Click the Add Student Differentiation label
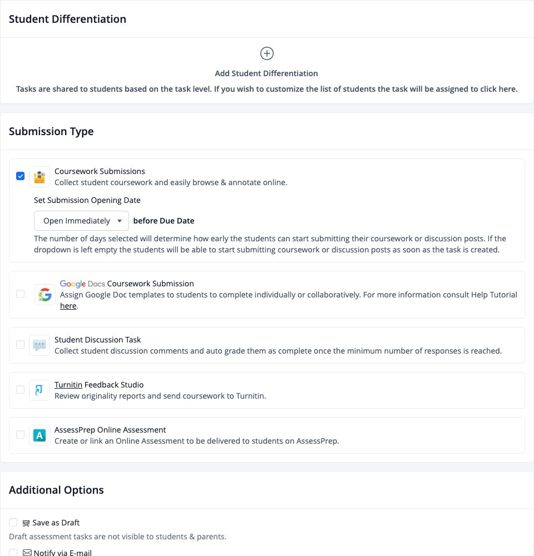 click(x=266, y=73)
